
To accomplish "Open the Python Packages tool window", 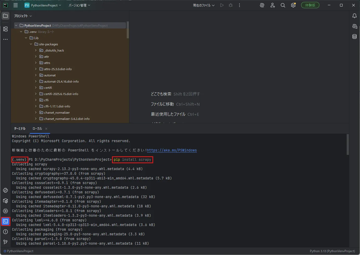I will [x=5, y=201].
